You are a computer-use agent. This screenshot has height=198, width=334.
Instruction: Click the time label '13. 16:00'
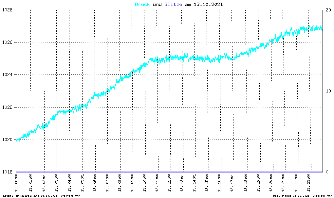tap(219, 183)
